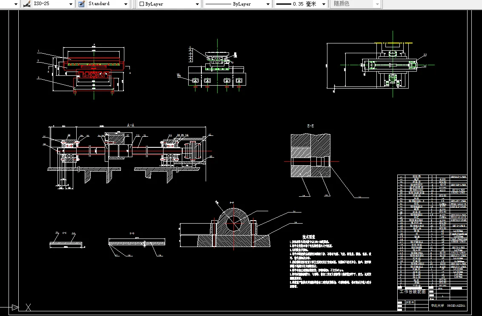The image size is (482, 316).
Task: Click the 工作台装配图 title block text
Action: [413, 291]
